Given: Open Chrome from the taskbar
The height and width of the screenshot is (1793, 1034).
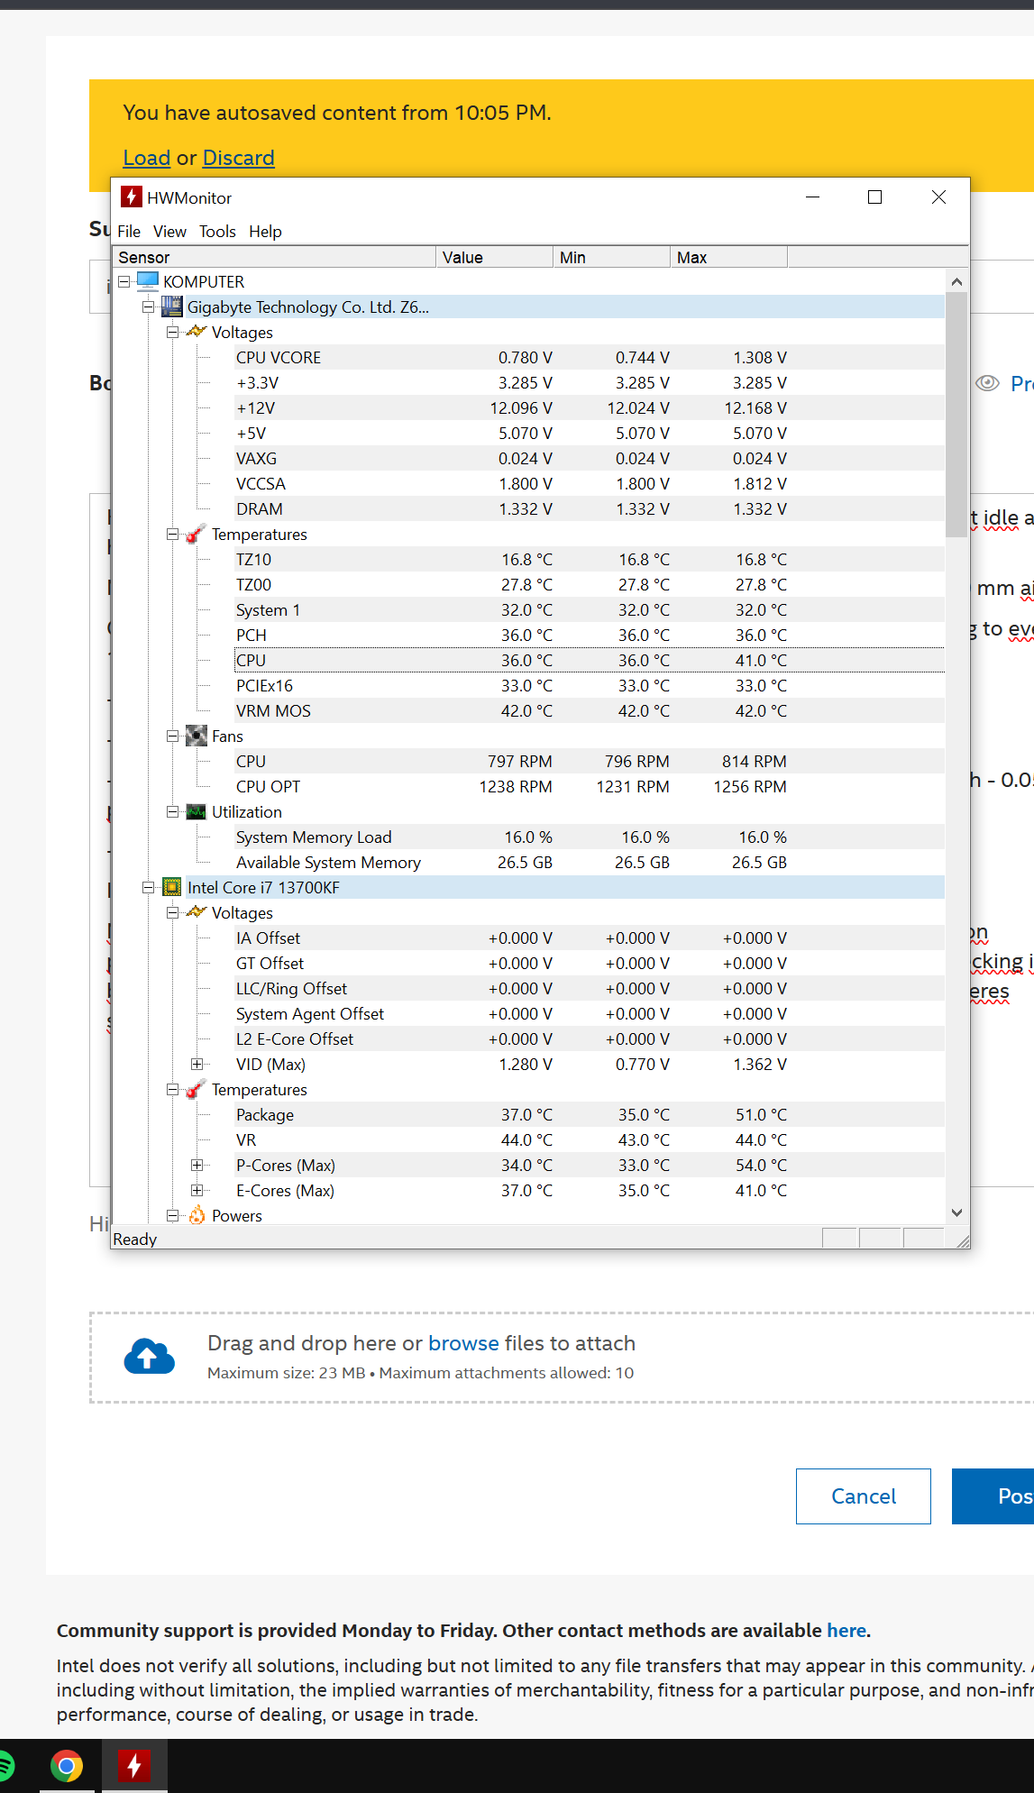Looking at the screenshot, I should (67, 1766).
